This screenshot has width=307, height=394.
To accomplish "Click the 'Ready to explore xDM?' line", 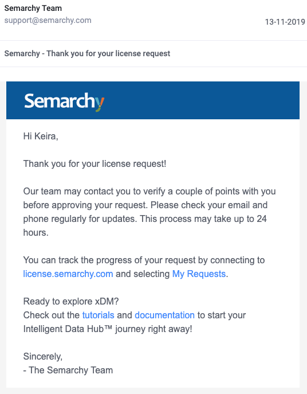I will click(71, 301).
